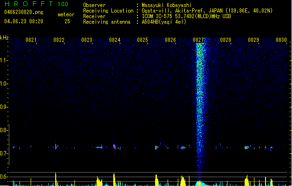The image size is (292, 186).
Task: Click the meteor label
Action: tap(66, 14)
